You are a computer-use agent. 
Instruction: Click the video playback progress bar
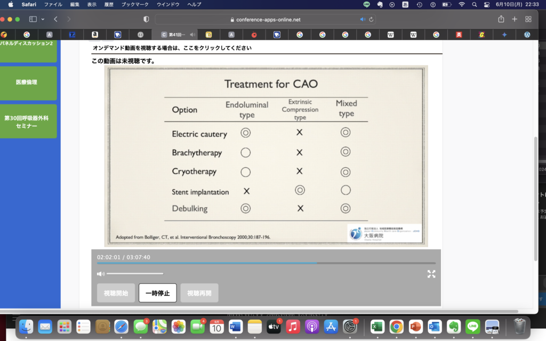click(x=266, y=263)
